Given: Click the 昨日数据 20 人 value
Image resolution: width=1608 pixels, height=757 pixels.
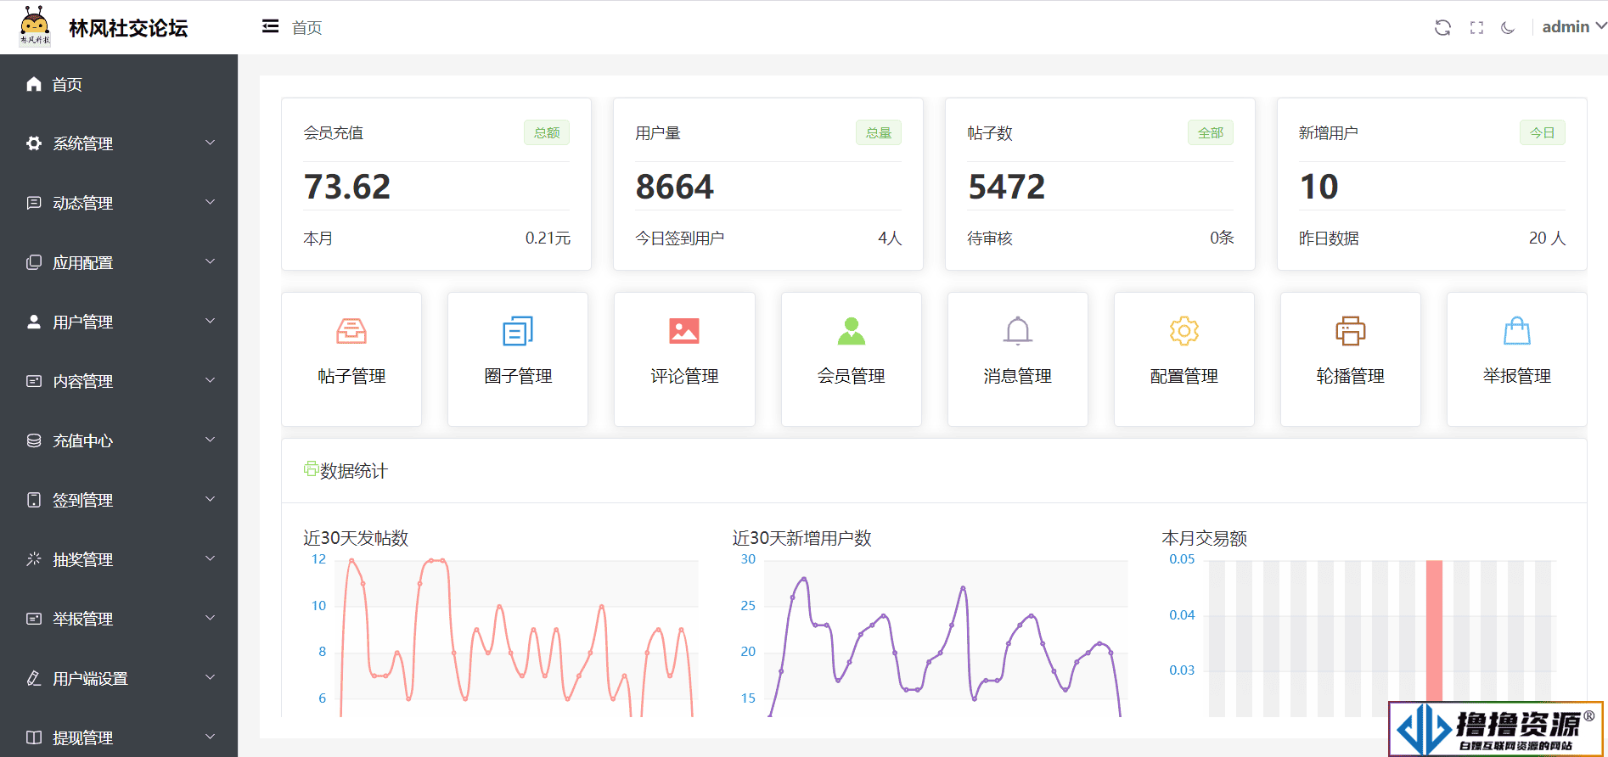Looking at the screenshot, I should (1547, 238).
